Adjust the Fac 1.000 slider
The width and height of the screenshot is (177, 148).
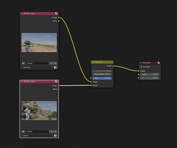click(102, 78)
